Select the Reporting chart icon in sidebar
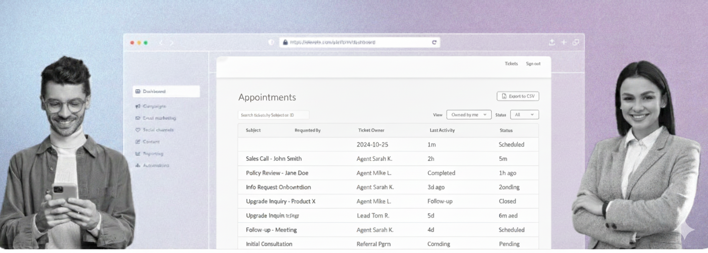 click(138, 154)
